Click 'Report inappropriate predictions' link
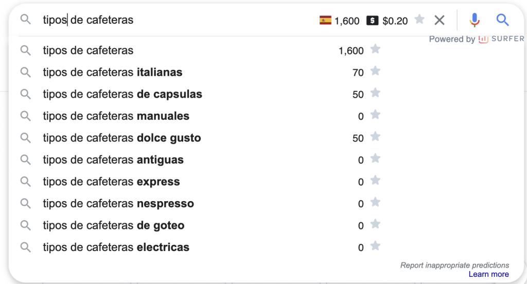527x284 pixels. [454, 265]
